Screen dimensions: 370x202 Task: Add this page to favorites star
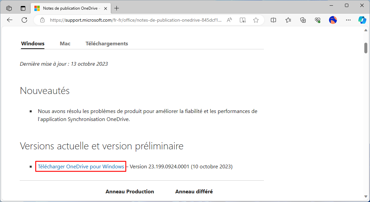coord(256,20)
